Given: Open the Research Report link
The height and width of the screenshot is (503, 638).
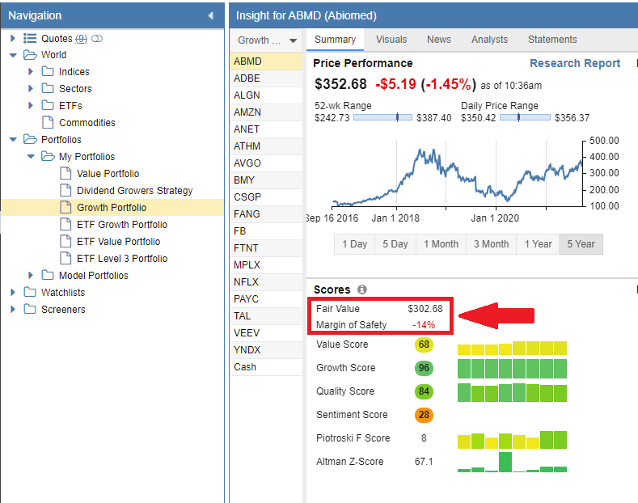Looking at the screenshot, I should coord(575,64).
